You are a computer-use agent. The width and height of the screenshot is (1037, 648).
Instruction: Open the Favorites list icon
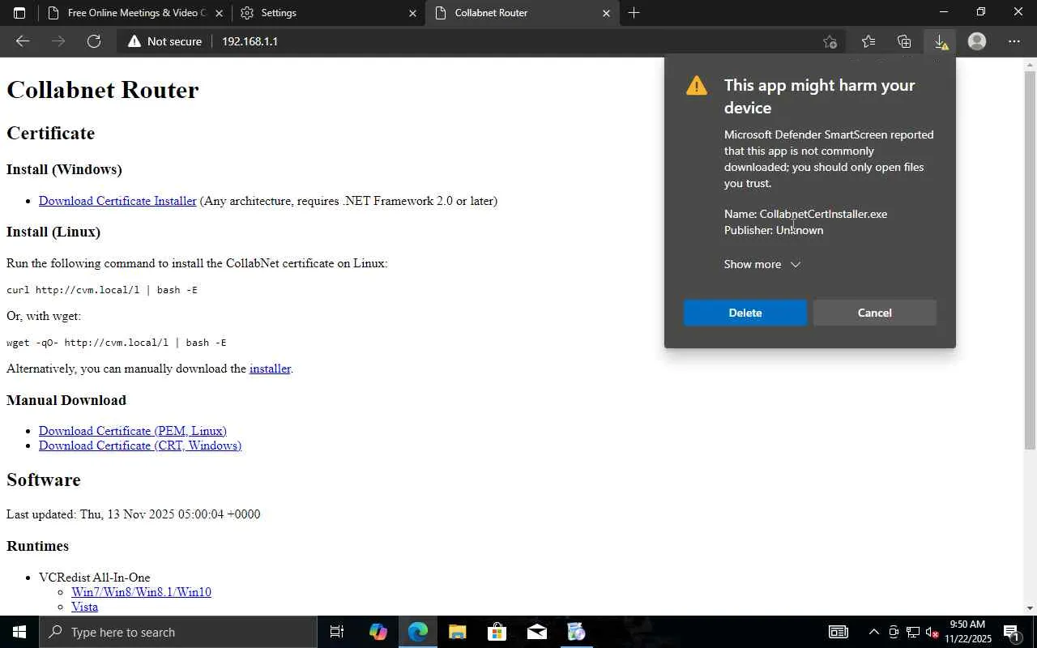click(x=868, y=41)
